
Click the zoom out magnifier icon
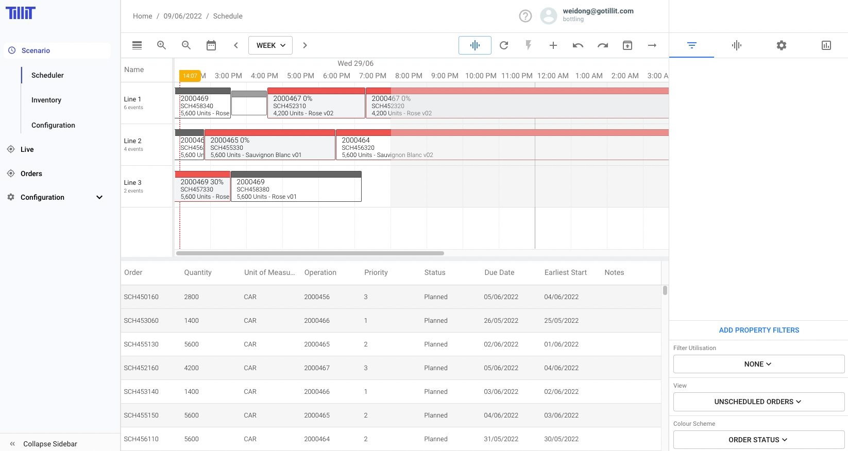186,45
